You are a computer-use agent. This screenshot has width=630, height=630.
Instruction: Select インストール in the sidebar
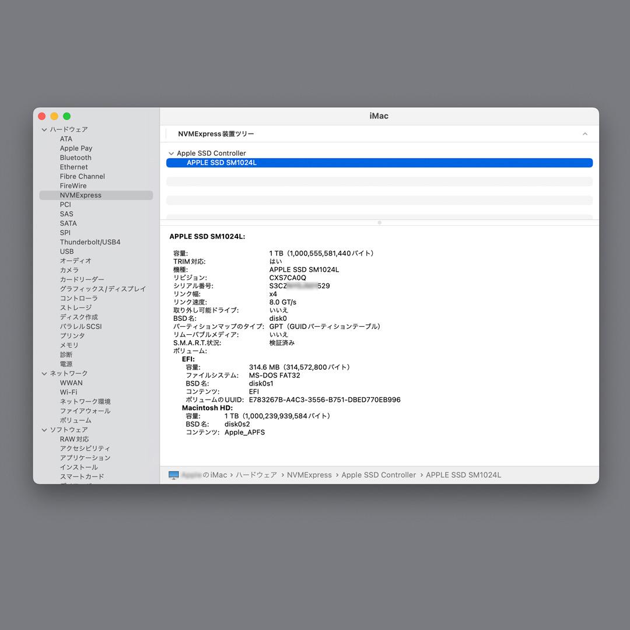coord(79,467)
